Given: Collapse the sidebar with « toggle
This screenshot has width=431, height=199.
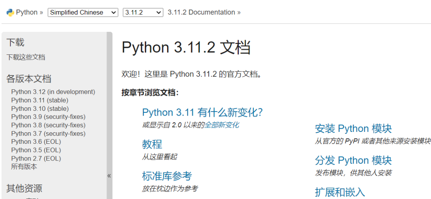Looking at the screenshot, I should (x=109, y=176).
